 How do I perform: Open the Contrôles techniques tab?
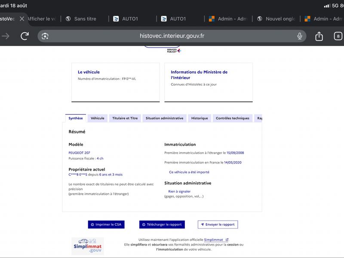click(x=233, y=118)
